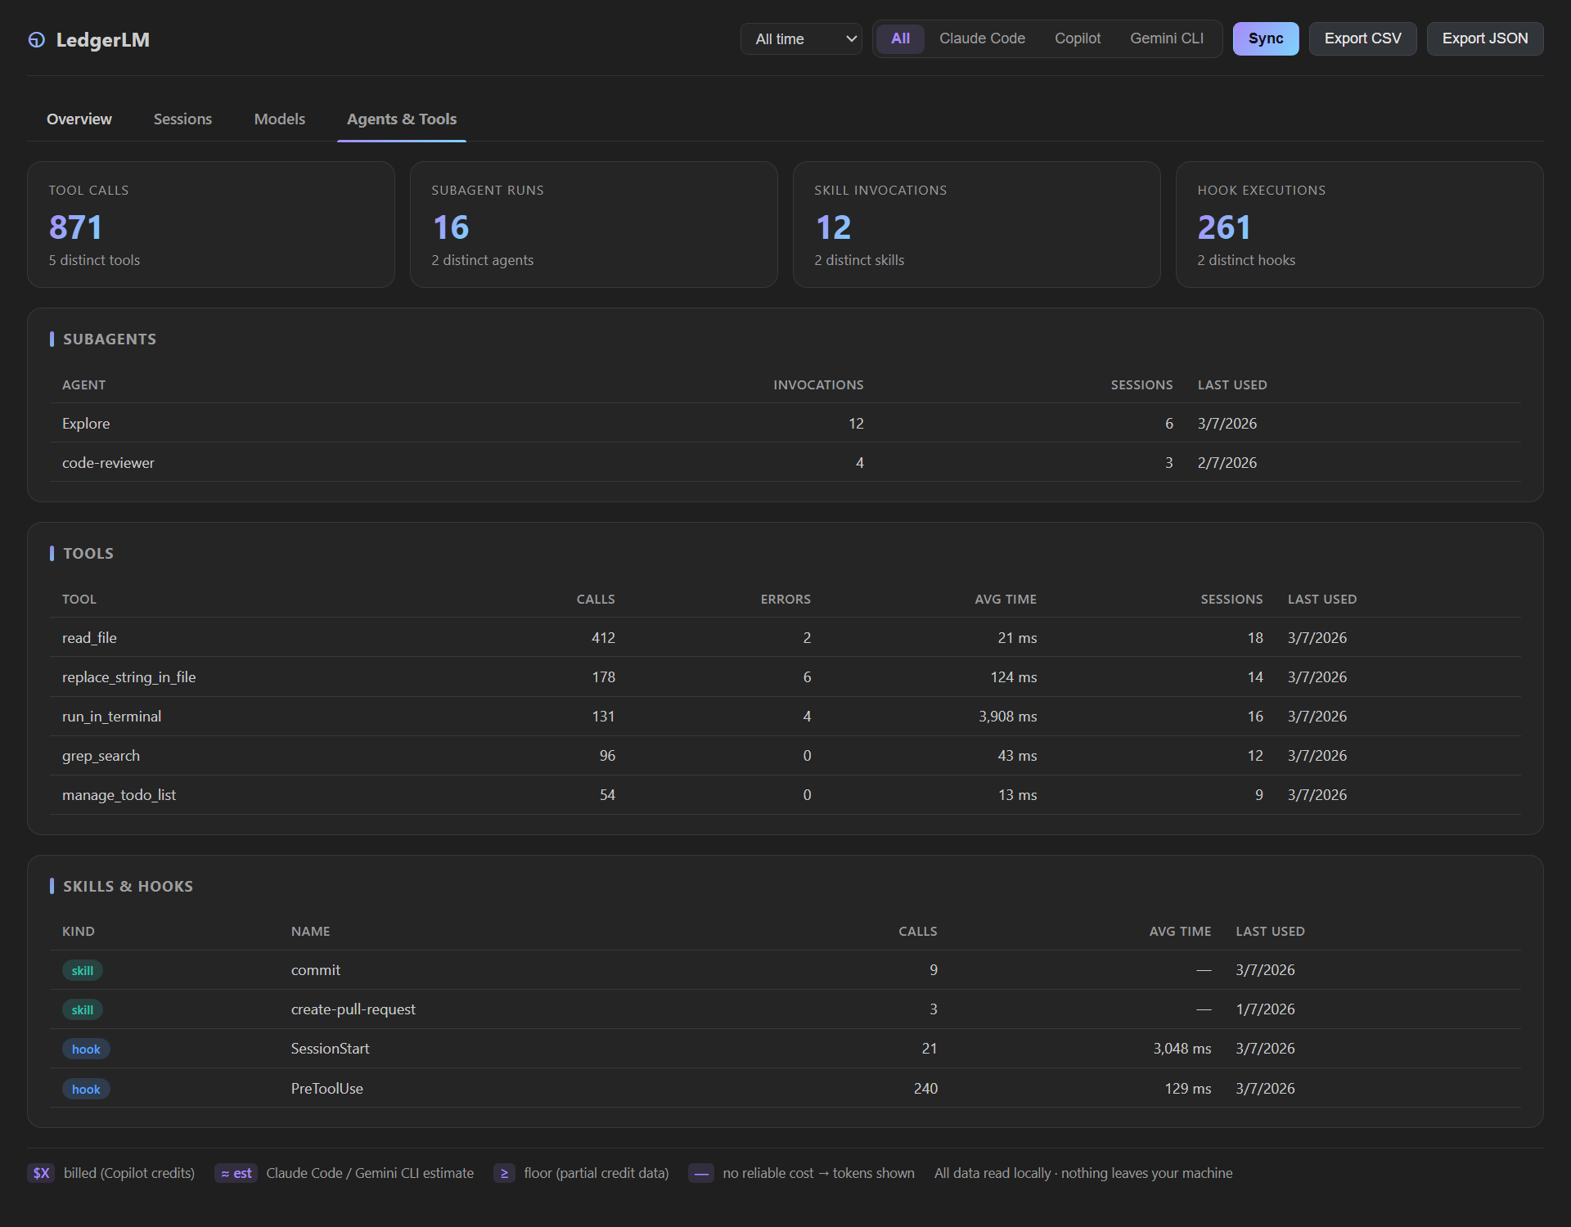Click the Calls header in Tools table
The width and height of the screenshot is (1571, 1227).
(x=596, y=600)
